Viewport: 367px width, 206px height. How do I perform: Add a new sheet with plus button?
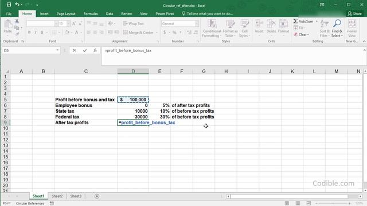97,196
